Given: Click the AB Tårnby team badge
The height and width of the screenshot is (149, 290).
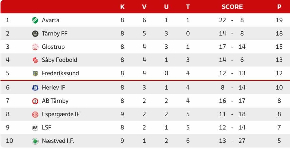Looking at the screenshot, I should (x=35, y=101).
